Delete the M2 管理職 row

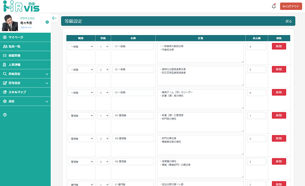[279, 138]
